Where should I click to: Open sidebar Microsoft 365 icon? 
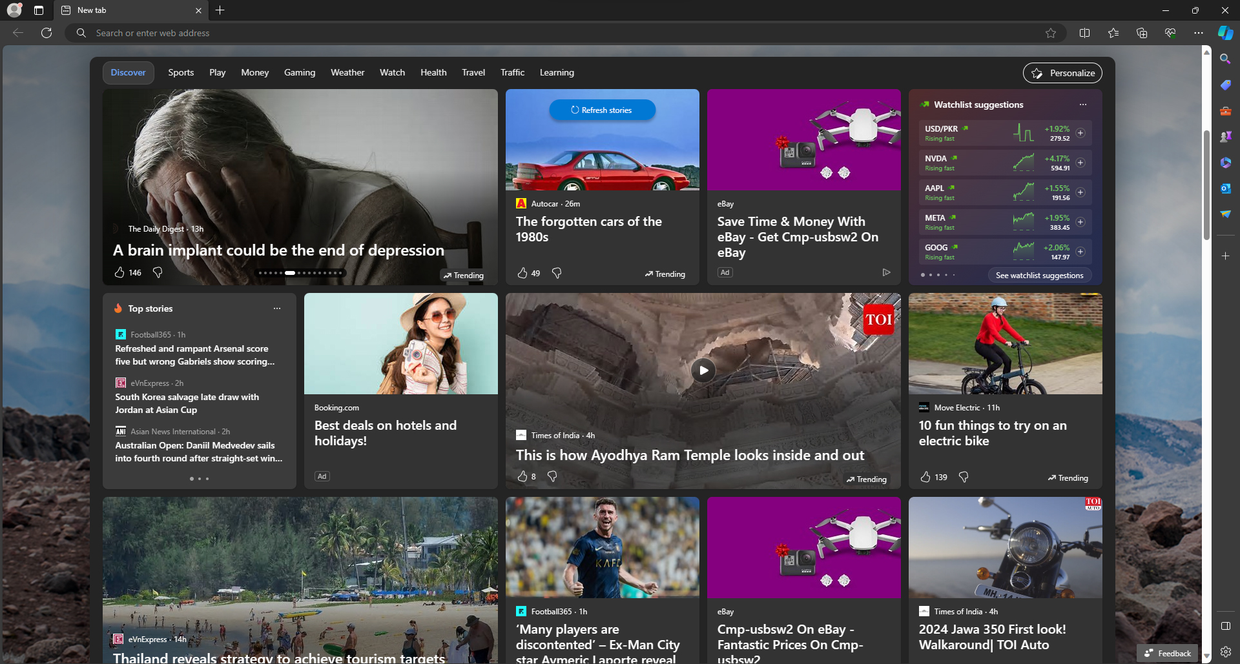[1225, 163]
